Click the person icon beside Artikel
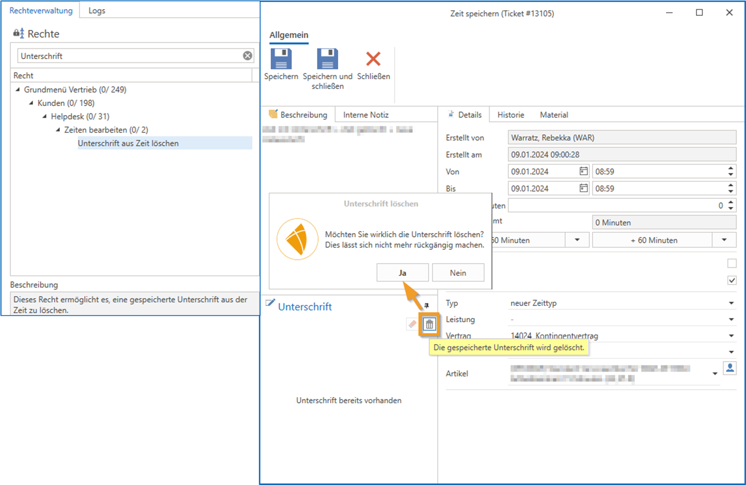Screen dimensions: 746x485 730,368
